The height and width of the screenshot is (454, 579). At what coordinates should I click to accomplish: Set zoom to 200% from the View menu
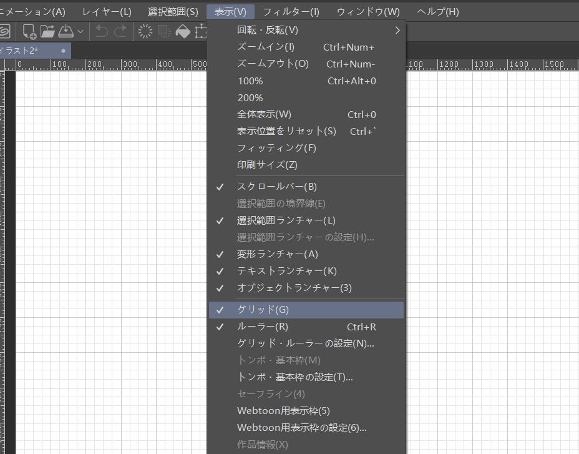250,97
